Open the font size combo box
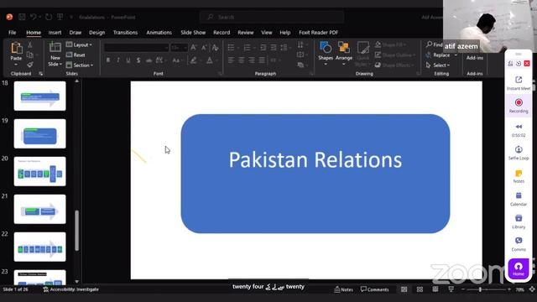The image size is (537, 302). point(179,48)
